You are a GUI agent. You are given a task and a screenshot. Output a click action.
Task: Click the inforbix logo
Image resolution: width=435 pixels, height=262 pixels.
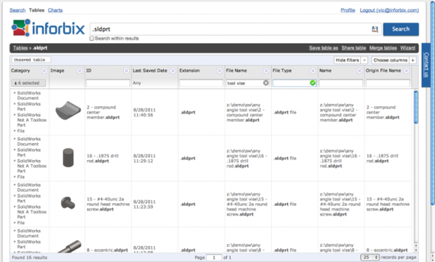pos(48,28)
